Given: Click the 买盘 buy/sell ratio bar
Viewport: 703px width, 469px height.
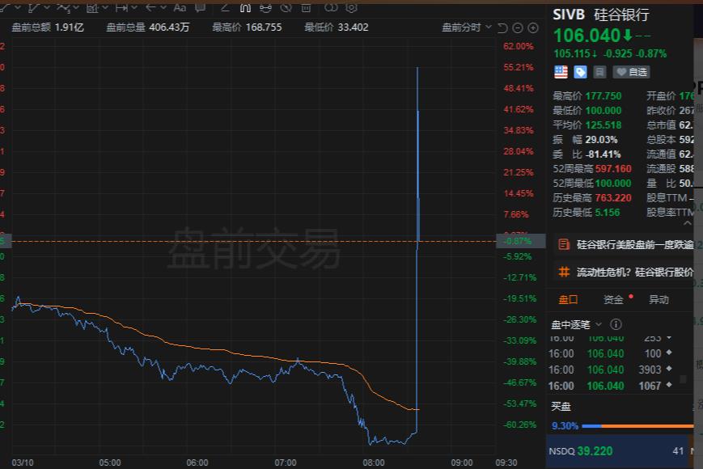Looking at the screenshot, I should coord(636,425).
